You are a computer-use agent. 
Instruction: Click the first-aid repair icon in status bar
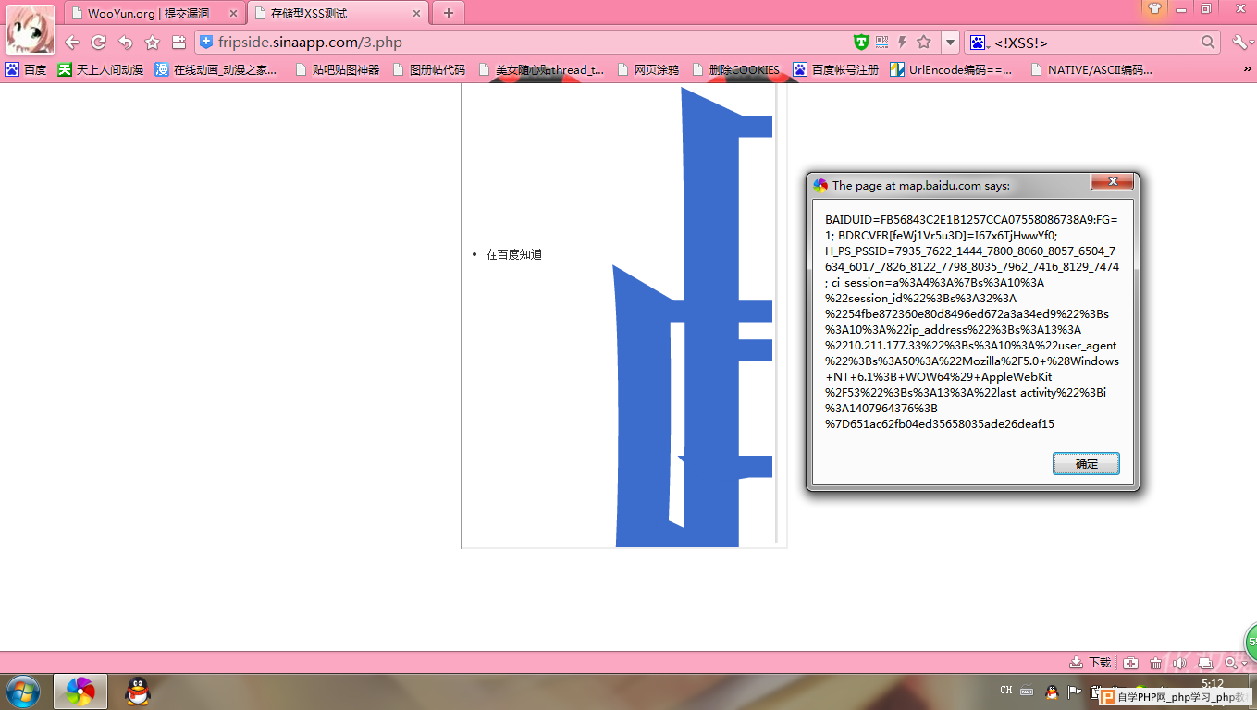pyautogui.click(x=1130, y=663)
